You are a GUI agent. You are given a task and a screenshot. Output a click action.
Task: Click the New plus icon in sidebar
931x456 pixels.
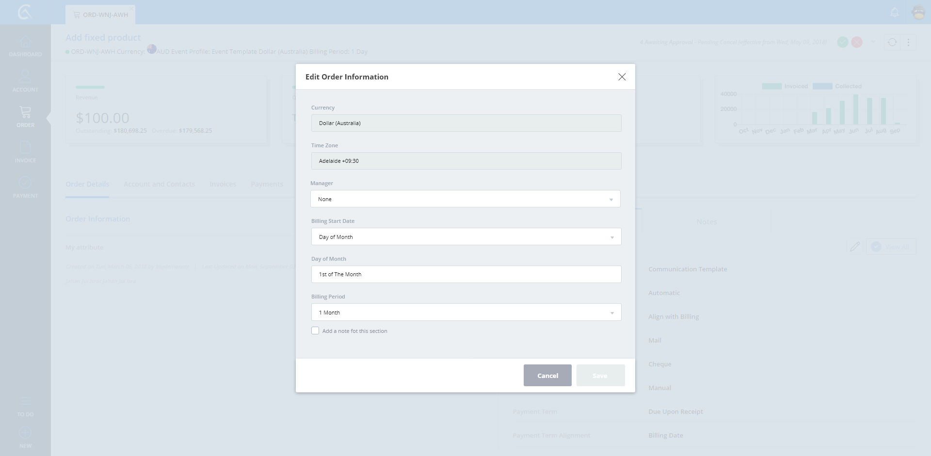point(25,433)
